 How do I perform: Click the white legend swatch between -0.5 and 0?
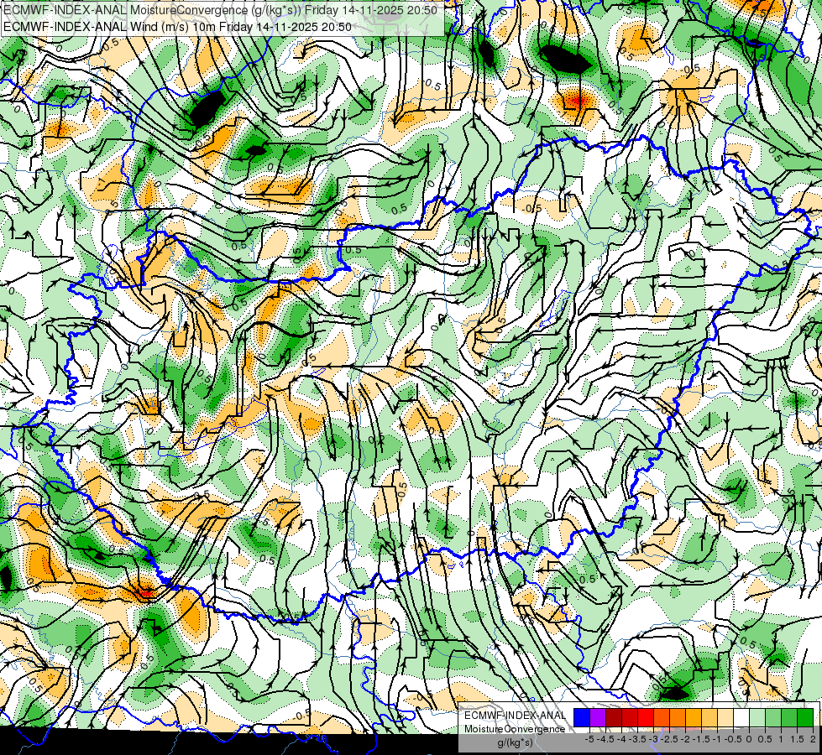click(x=741, y=718)
